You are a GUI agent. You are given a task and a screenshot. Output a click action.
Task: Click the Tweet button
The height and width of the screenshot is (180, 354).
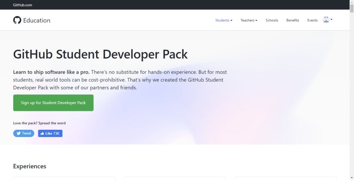pos(24,133)
